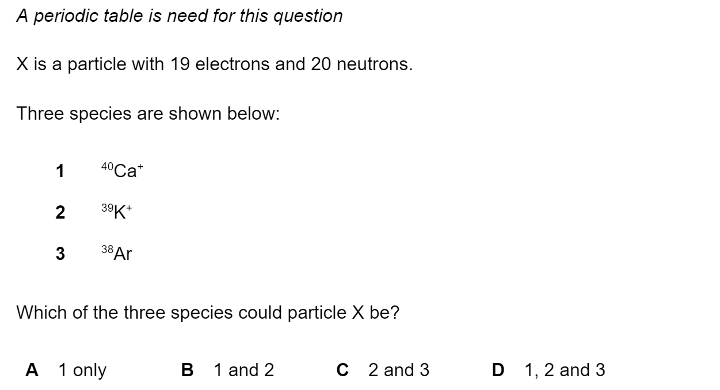Click the 38Ar species formula
The width and height of the screenshot is (720, 390).
117,253
